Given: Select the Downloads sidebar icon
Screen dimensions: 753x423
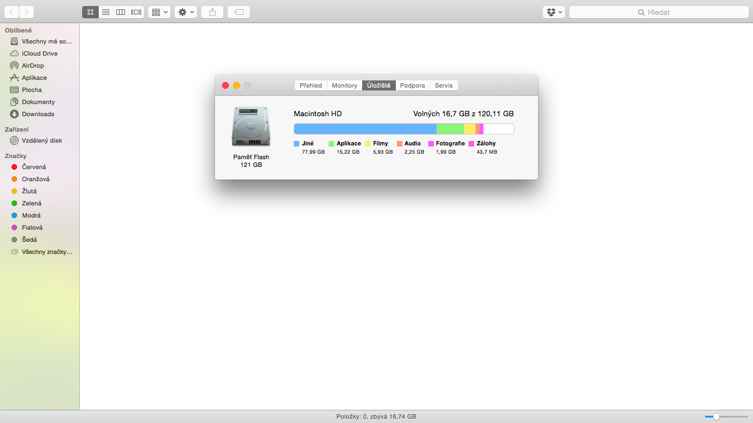Looking at the screenshot, I should point(14,114).
